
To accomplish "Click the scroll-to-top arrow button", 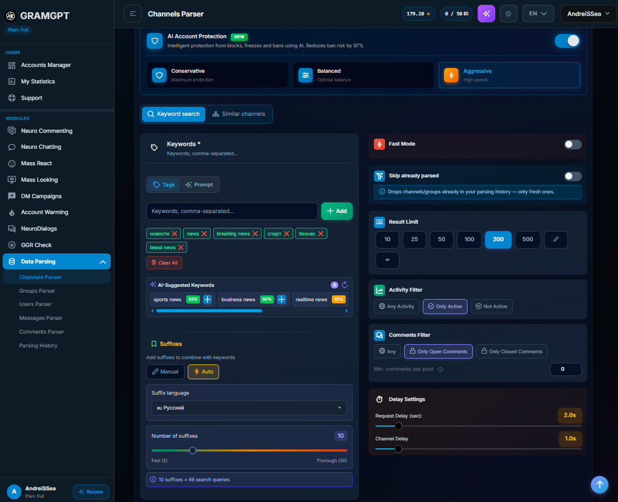I will coord(599,484).
